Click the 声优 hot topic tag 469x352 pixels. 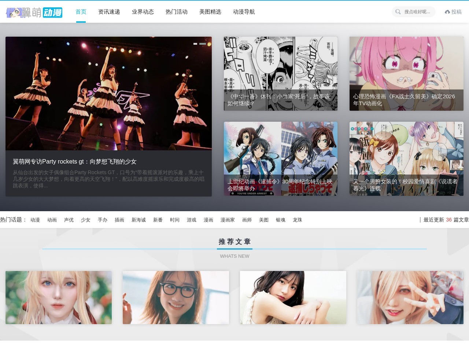69,220
